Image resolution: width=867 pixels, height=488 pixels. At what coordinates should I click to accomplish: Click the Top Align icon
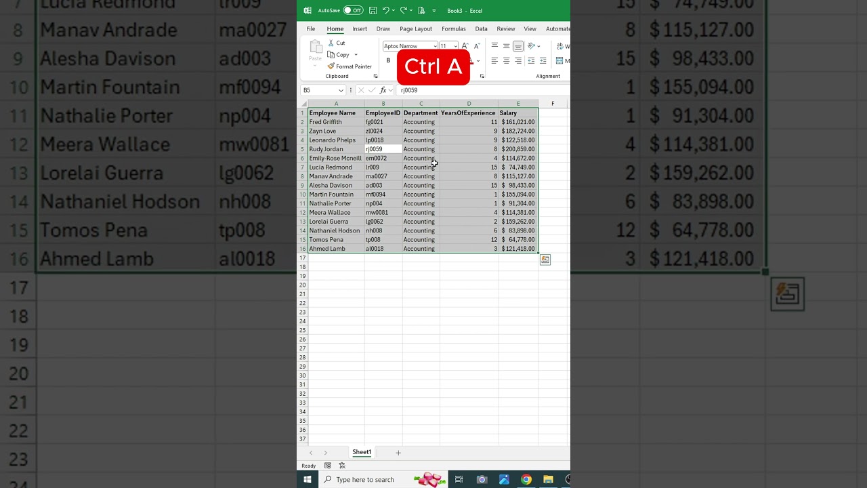(494, 46)
